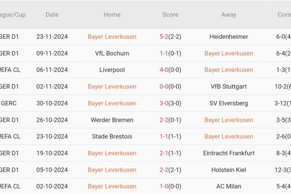Open the AC Milan team page
The height and width of the screenshot is (194, 291).
pyautogui.click(x=229, y=186)
